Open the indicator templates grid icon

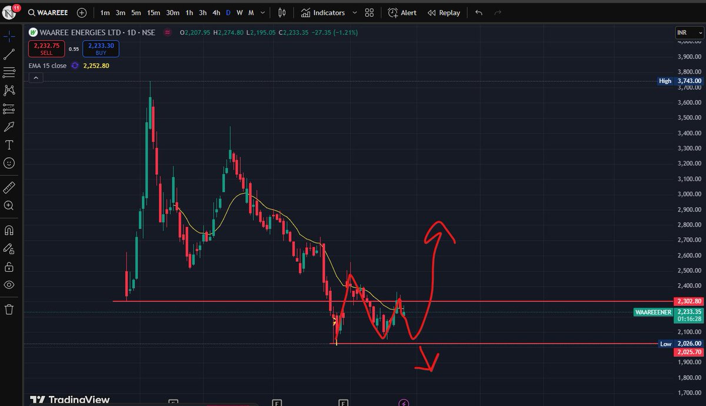click(369, 12)
